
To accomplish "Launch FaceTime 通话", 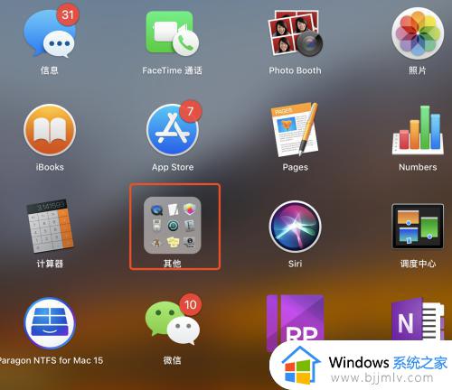I will (172, 33).
